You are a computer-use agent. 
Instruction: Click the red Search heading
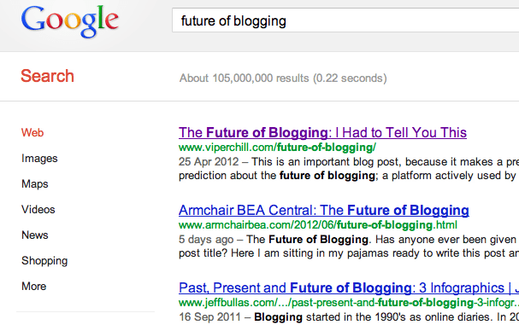click(x=47, y=76)
